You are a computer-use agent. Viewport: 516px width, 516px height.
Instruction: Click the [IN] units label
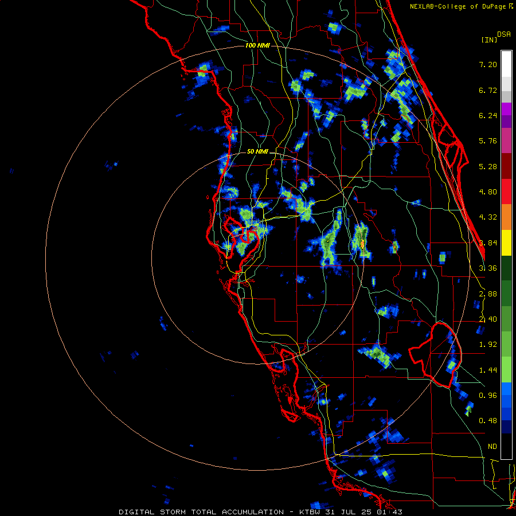[x=489, y=40]
